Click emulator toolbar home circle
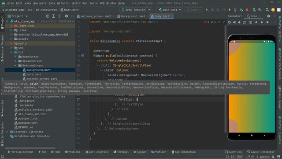This screenshot has height=159, width=282. [x=262, y=22]
